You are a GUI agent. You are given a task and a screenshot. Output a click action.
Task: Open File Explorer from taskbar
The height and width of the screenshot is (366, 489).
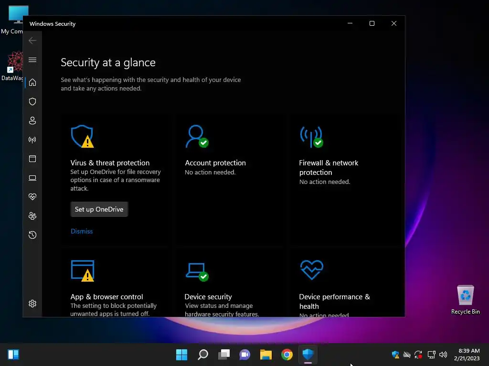[266, 355]
